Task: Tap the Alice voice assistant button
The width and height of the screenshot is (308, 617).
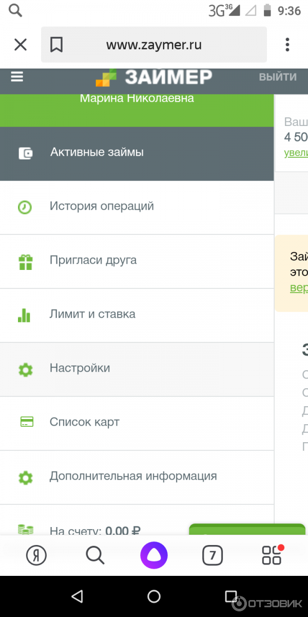Action: (153, 555)
